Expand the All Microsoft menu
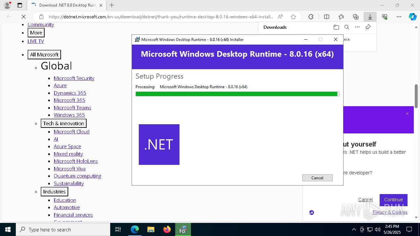The image size is (420, 236). 44,54
